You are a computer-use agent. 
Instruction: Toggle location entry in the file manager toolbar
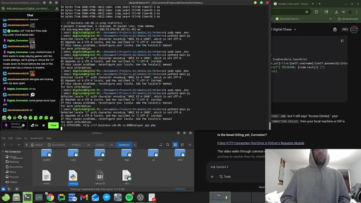[160, 145]
